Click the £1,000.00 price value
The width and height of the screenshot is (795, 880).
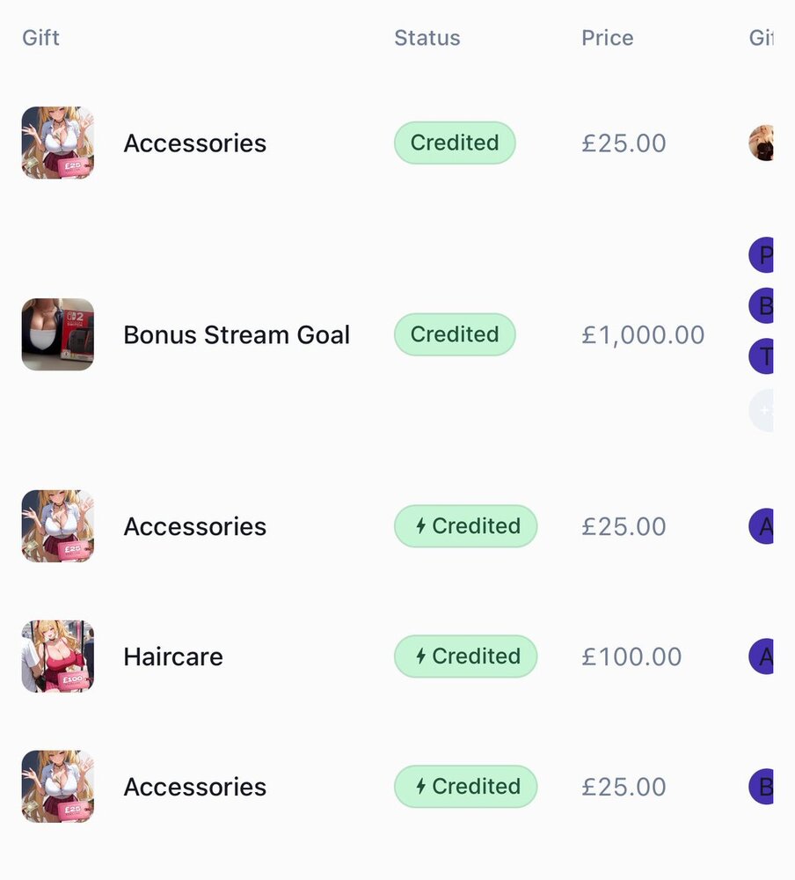point(643,335)
